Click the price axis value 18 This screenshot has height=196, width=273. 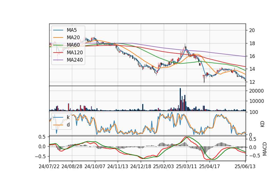tap(252, 43)
